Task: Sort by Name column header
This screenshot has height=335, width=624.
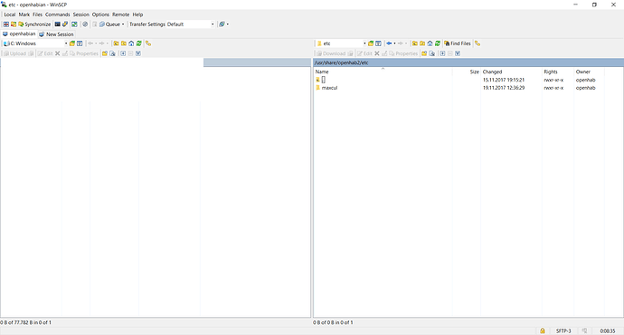Action: (383, 72)
